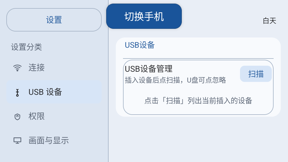
Task: Click the sidebar vertical divider line
Action: coord(108,81)
